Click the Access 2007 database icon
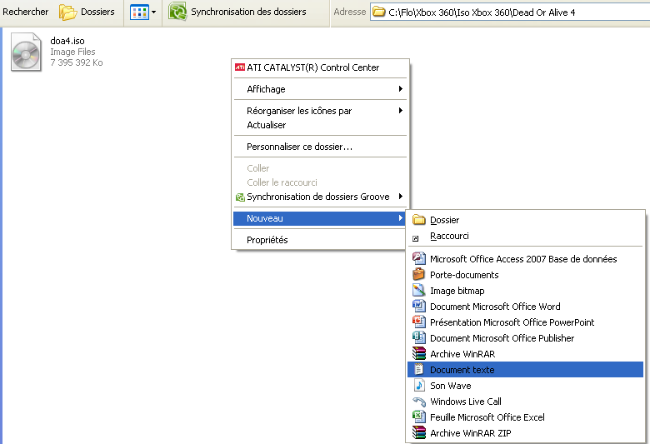Image resolution: width=650 pixels, height=444 pixels. tap(419, 258)
